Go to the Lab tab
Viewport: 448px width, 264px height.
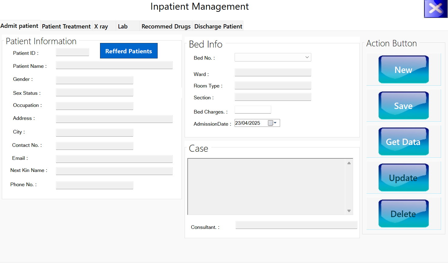click(123, 26)
